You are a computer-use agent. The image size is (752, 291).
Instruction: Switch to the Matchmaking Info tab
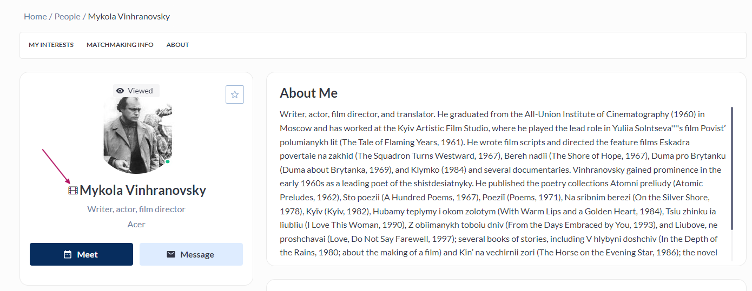point(120,45)
